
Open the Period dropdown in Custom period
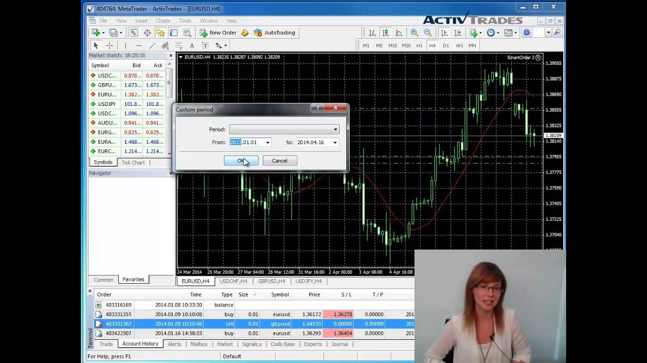coord(335,130)
